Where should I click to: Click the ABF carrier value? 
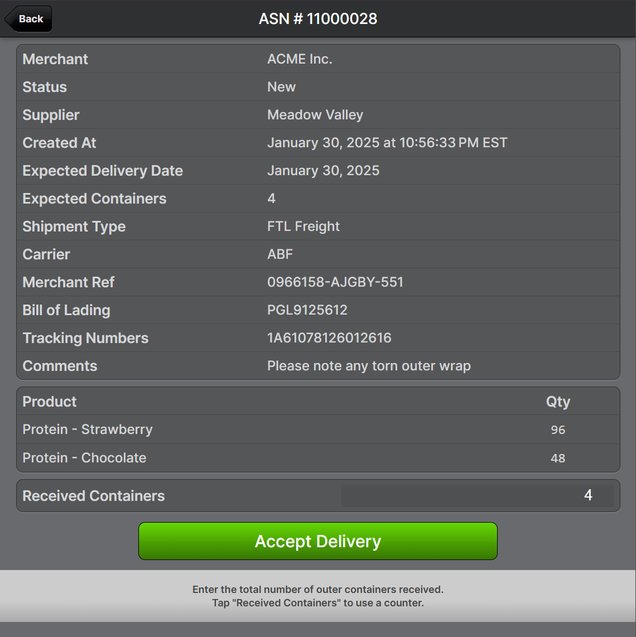click(x=280, y=254)
